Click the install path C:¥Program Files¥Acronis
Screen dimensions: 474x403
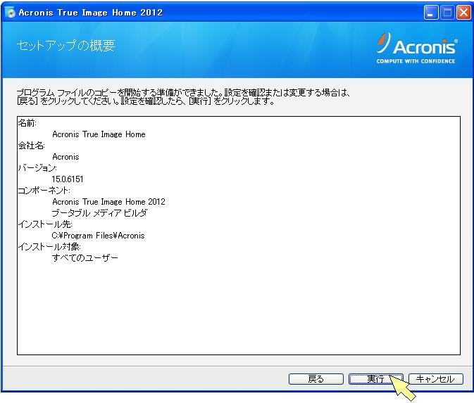click(x=98, y=236)
